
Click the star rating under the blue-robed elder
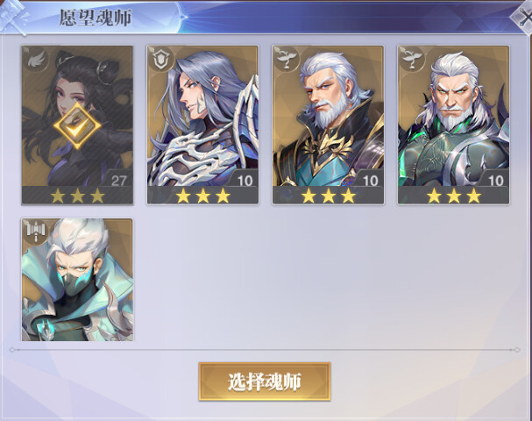click(328, 196)
